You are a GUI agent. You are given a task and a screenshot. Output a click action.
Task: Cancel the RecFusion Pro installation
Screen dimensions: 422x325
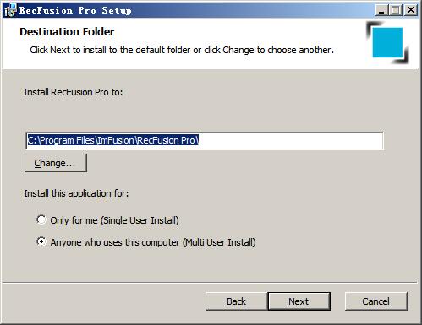click(x=376, y=301)
